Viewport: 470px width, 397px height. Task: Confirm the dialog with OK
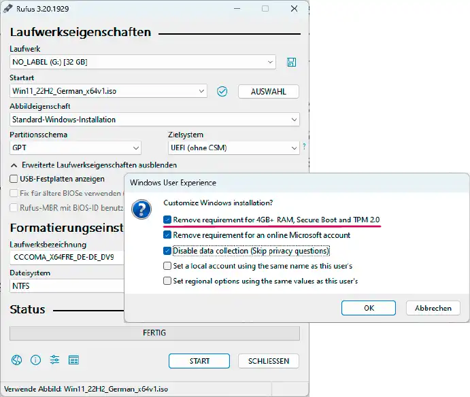coord(369,308)
